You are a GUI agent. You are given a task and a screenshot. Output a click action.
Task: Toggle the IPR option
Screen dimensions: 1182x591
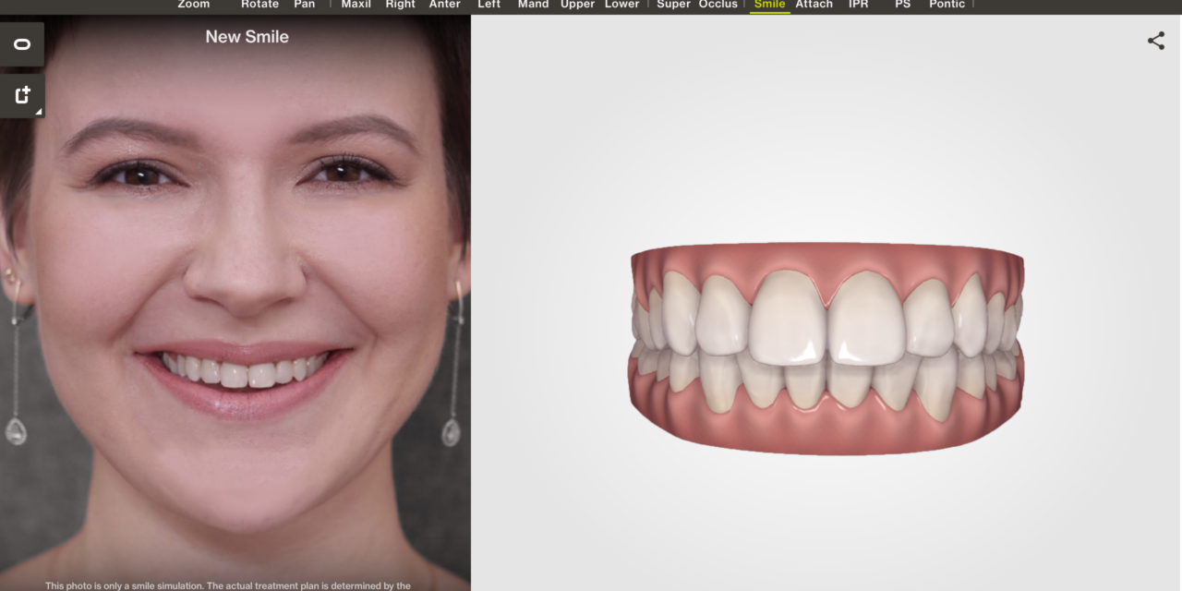(858, 5)
